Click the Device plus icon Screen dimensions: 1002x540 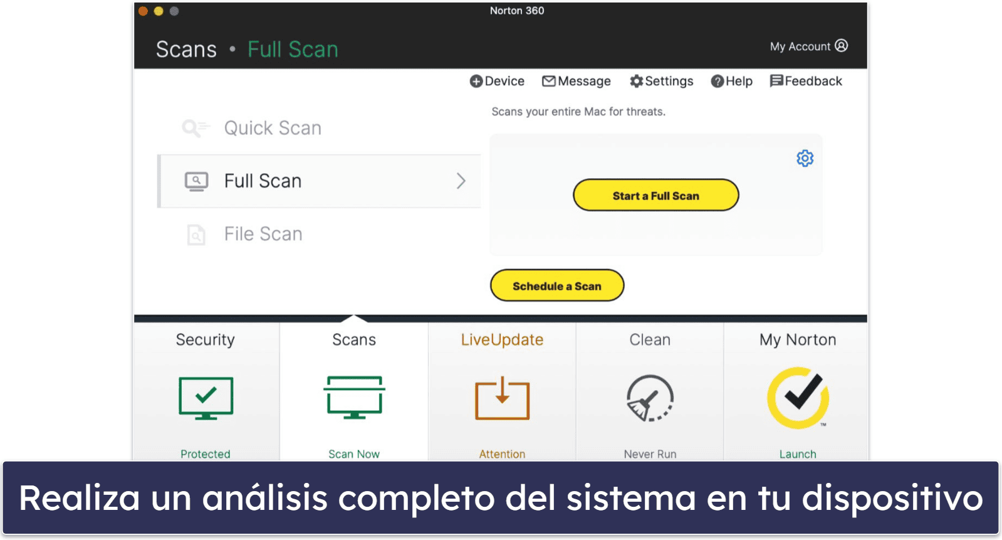click(x=476, y=82)
